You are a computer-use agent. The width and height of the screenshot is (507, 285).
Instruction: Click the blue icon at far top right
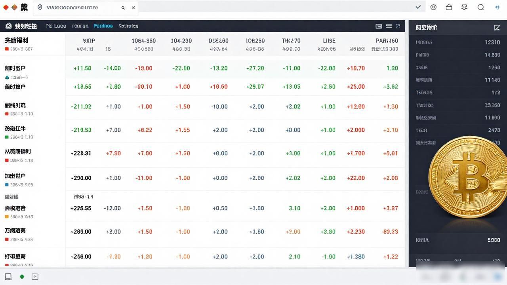497,7
